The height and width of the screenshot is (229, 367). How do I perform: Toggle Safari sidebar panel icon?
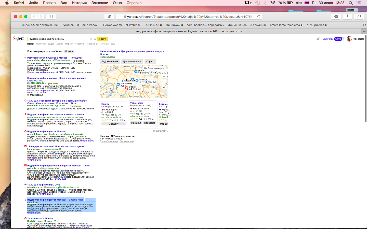coord(51,17)
